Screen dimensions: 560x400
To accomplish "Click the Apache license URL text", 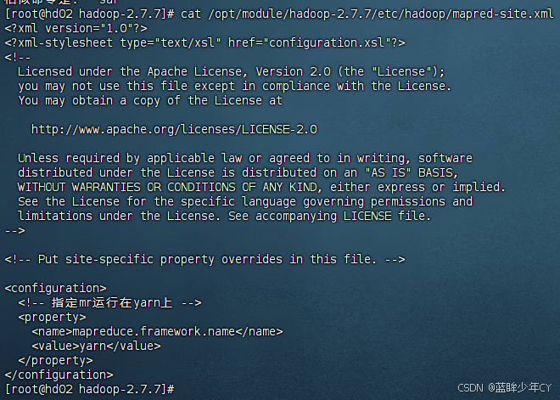I will [174, 129].
